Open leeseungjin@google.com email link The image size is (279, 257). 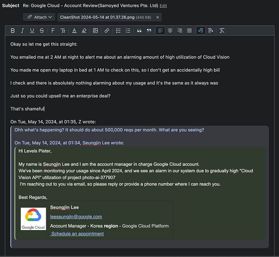76,217
